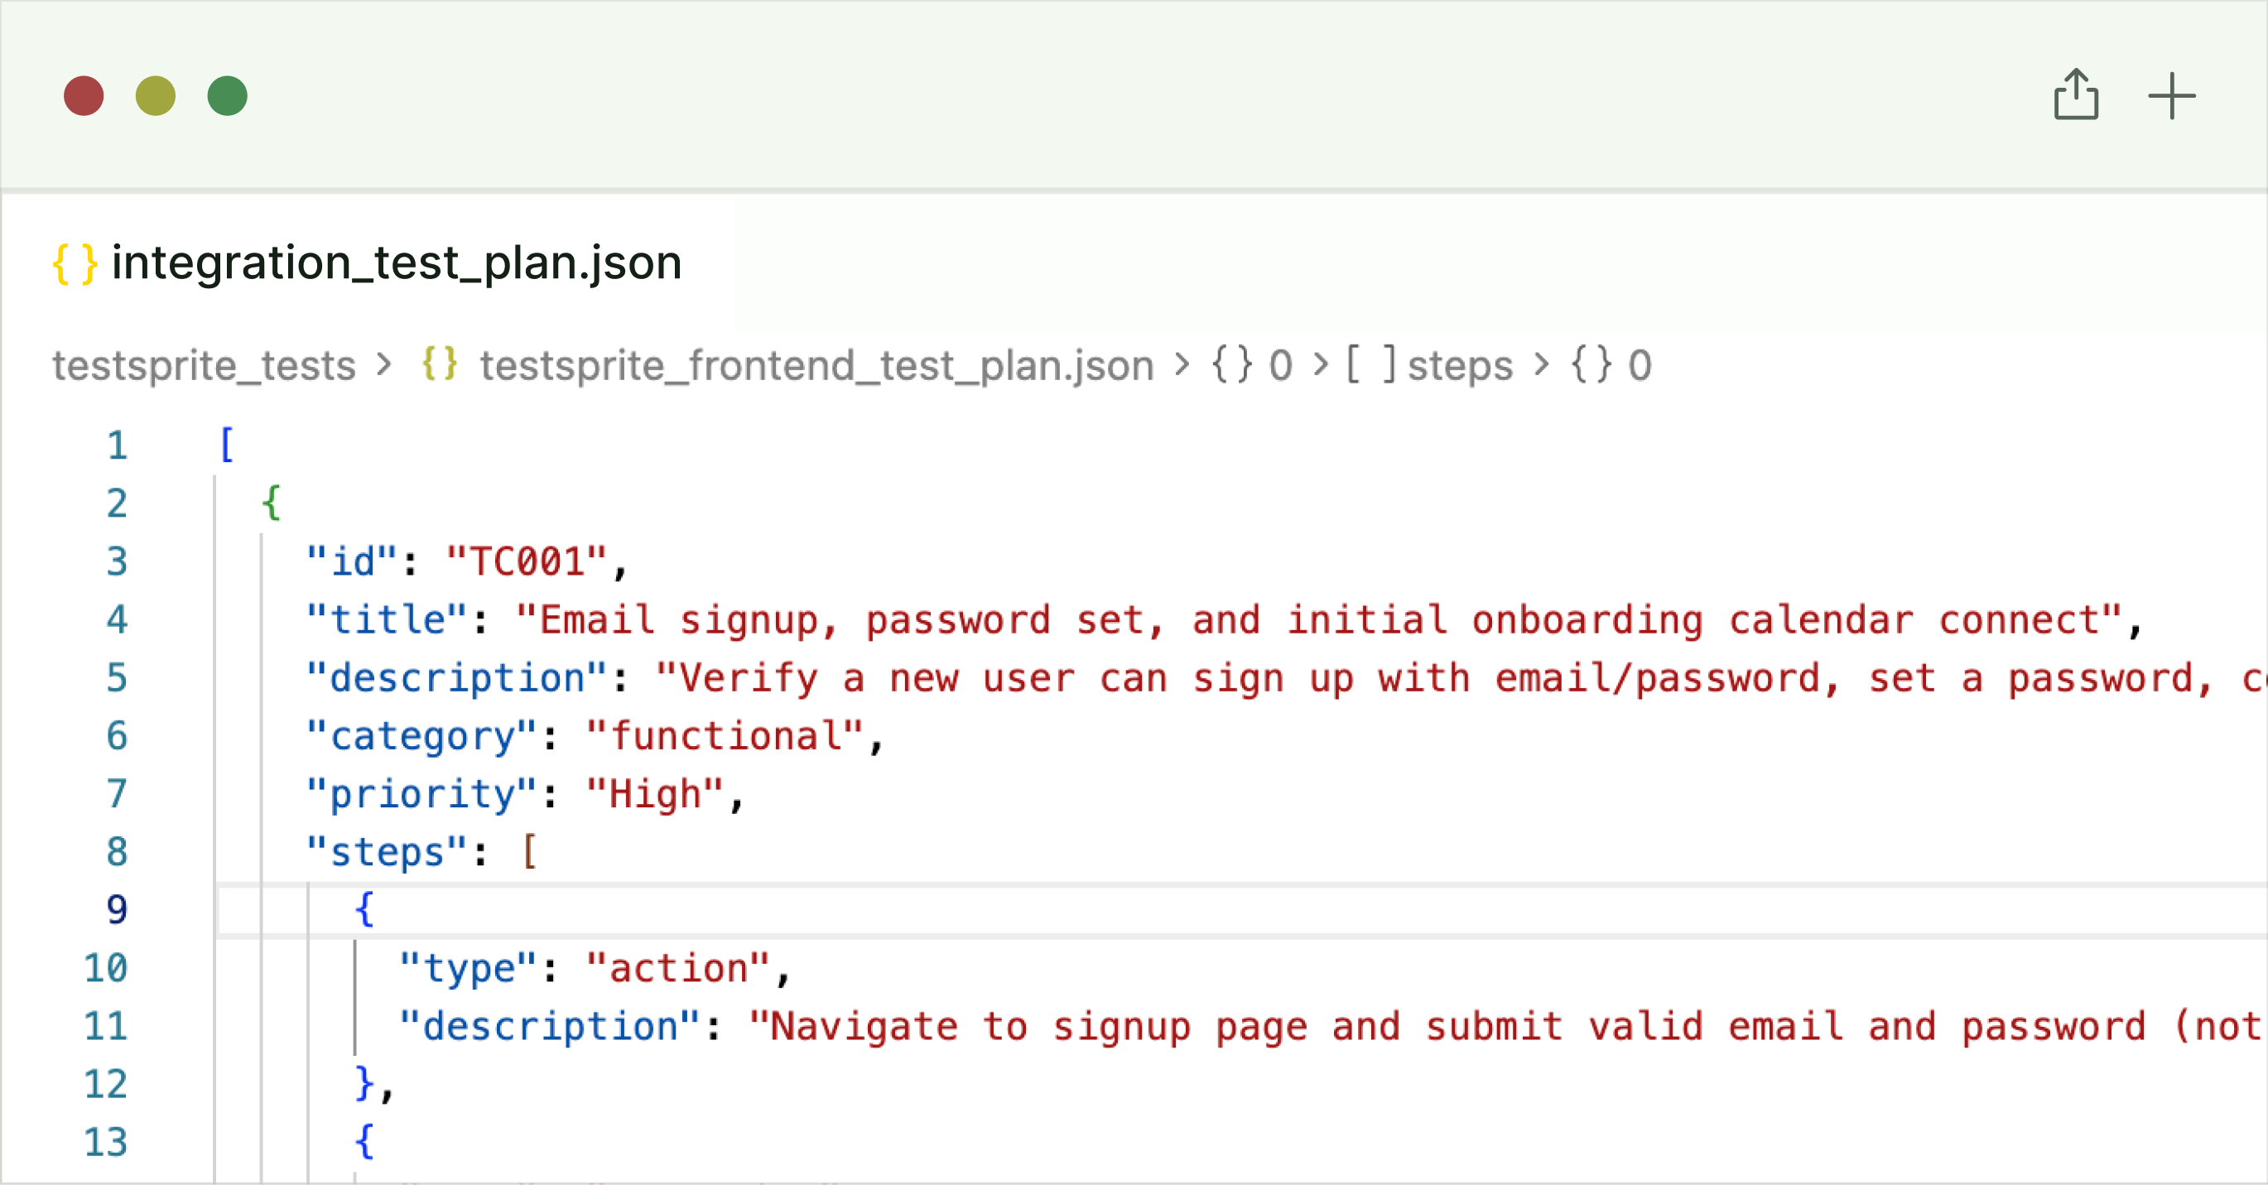The image size is (2268, 1185).
Task: Click the "steps" key on line 8
Action: 387,852
